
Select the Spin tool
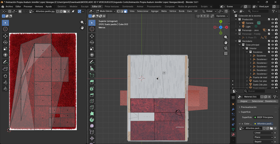pos(92,120)
